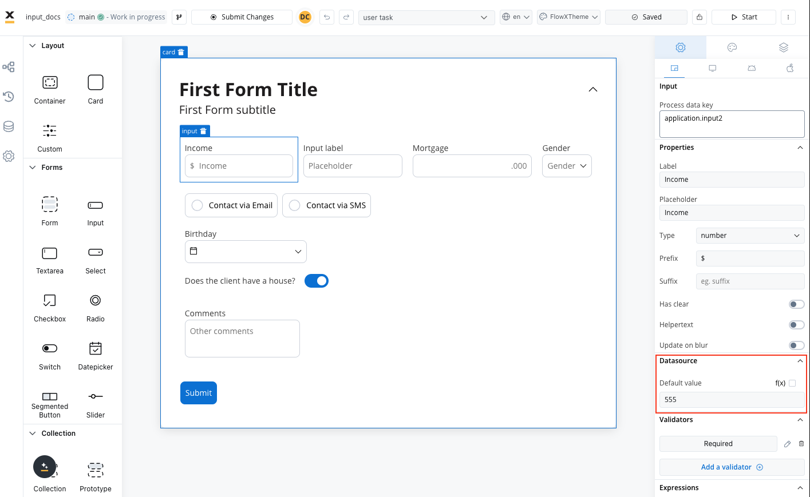Open the branch icon next to Work in progress
810x497 pixels.
(x=179, y=17)
